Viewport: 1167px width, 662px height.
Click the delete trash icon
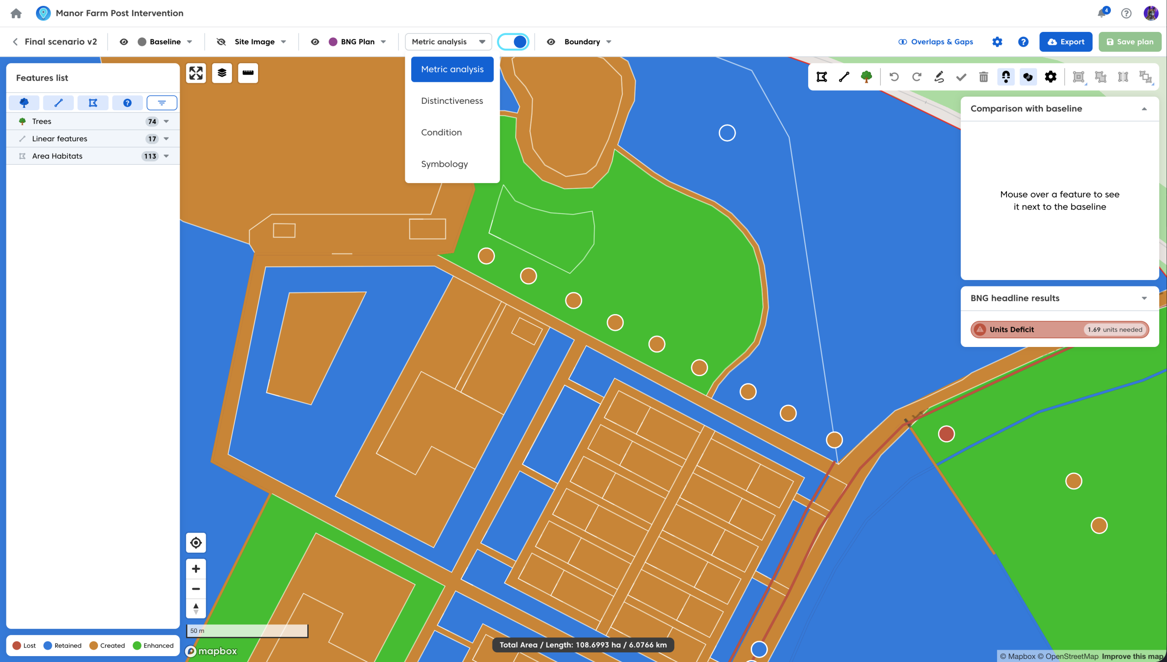(983, 77)
